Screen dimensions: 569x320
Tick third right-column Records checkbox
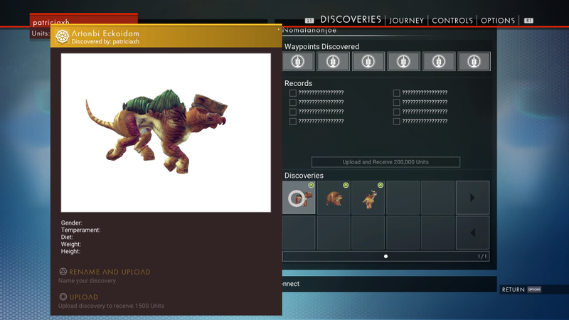point(397,112)
